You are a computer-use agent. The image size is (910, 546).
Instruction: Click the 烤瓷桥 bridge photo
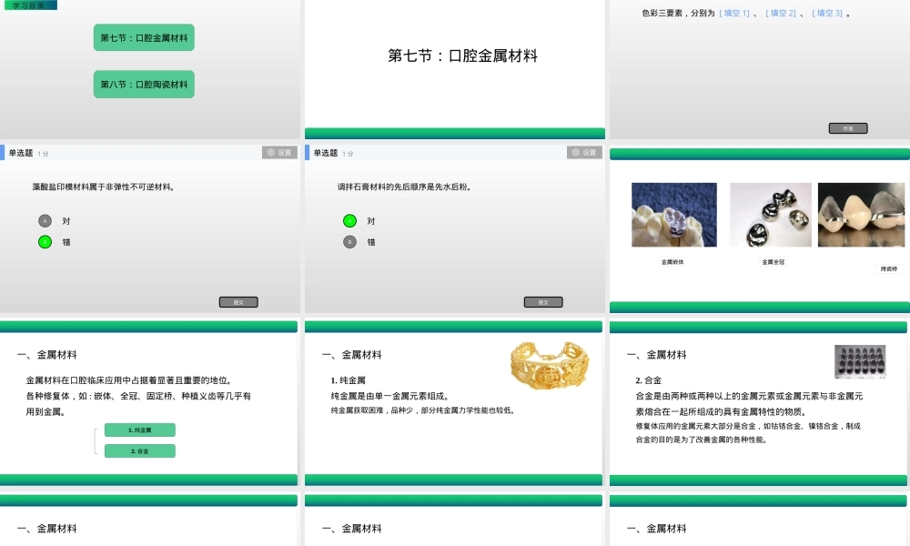point(861,215)
